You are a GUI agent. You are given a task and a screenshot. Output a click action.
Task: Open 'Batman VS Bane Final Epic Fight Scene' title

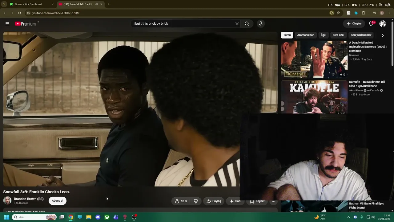[366, 206]
